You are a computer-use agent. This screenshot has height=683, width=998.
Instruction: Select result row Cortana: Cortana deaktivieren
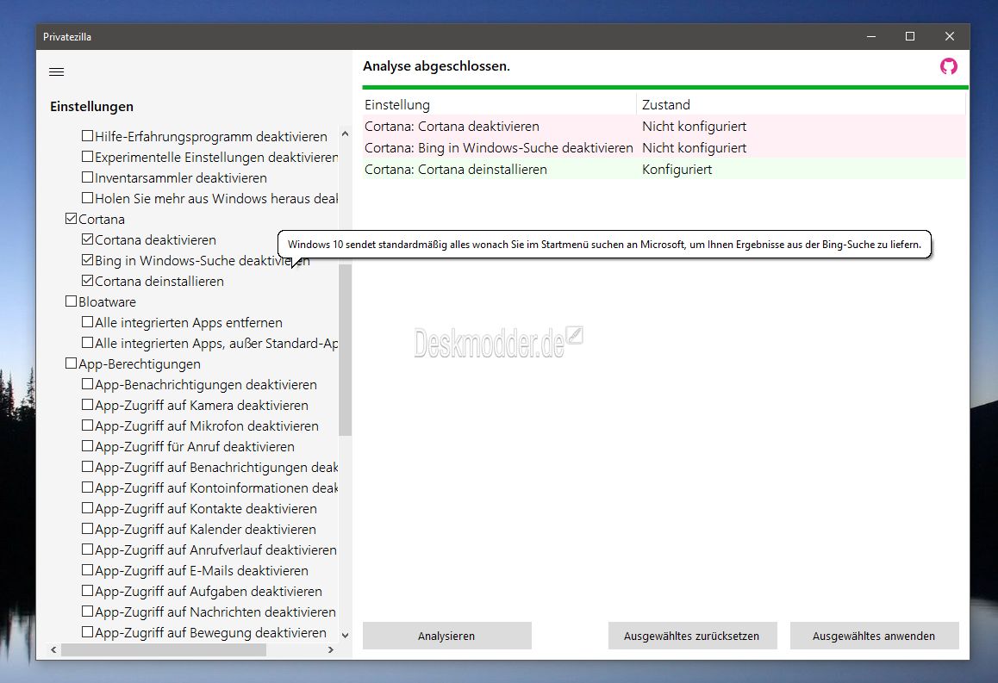coord(664,126)
